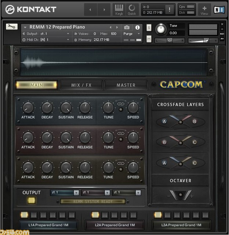Toggle the yellow OUTPUT button
The width and height of the screenshot is (229, 235).
pyautogui.click(x=32, y=200)
